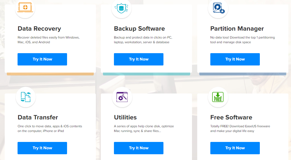Screen dimensions: 291x160
Task: Click Try It Now under Partition Manager
Action: (235, 59)
